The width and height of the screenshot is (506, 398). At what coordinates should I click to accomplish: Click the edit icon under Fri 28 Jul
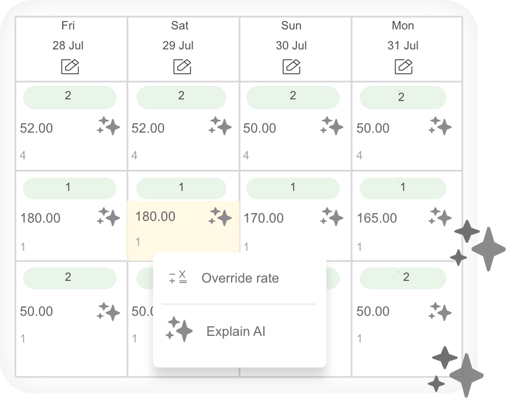click(x=70, y=67)
